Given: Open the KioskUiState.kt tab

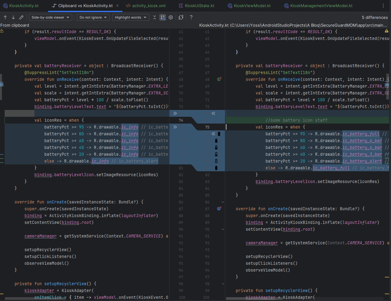Looking at the screenshot, I should (196, 6).
